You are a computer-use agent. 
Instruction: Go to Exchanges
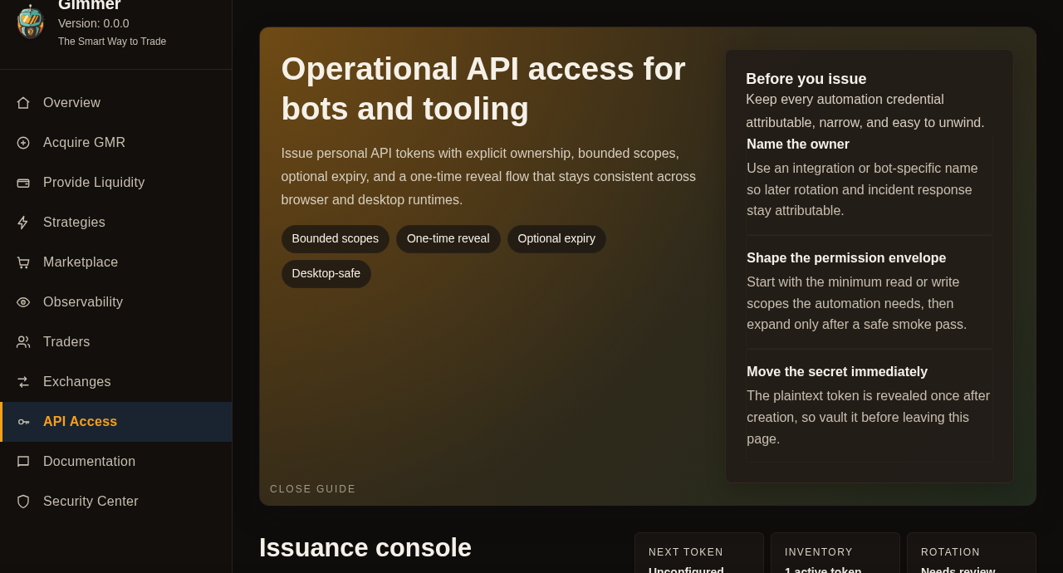116,382
